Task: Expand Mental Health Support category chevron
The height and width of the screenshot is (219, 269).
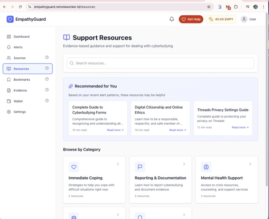Action: coord(250,164)
